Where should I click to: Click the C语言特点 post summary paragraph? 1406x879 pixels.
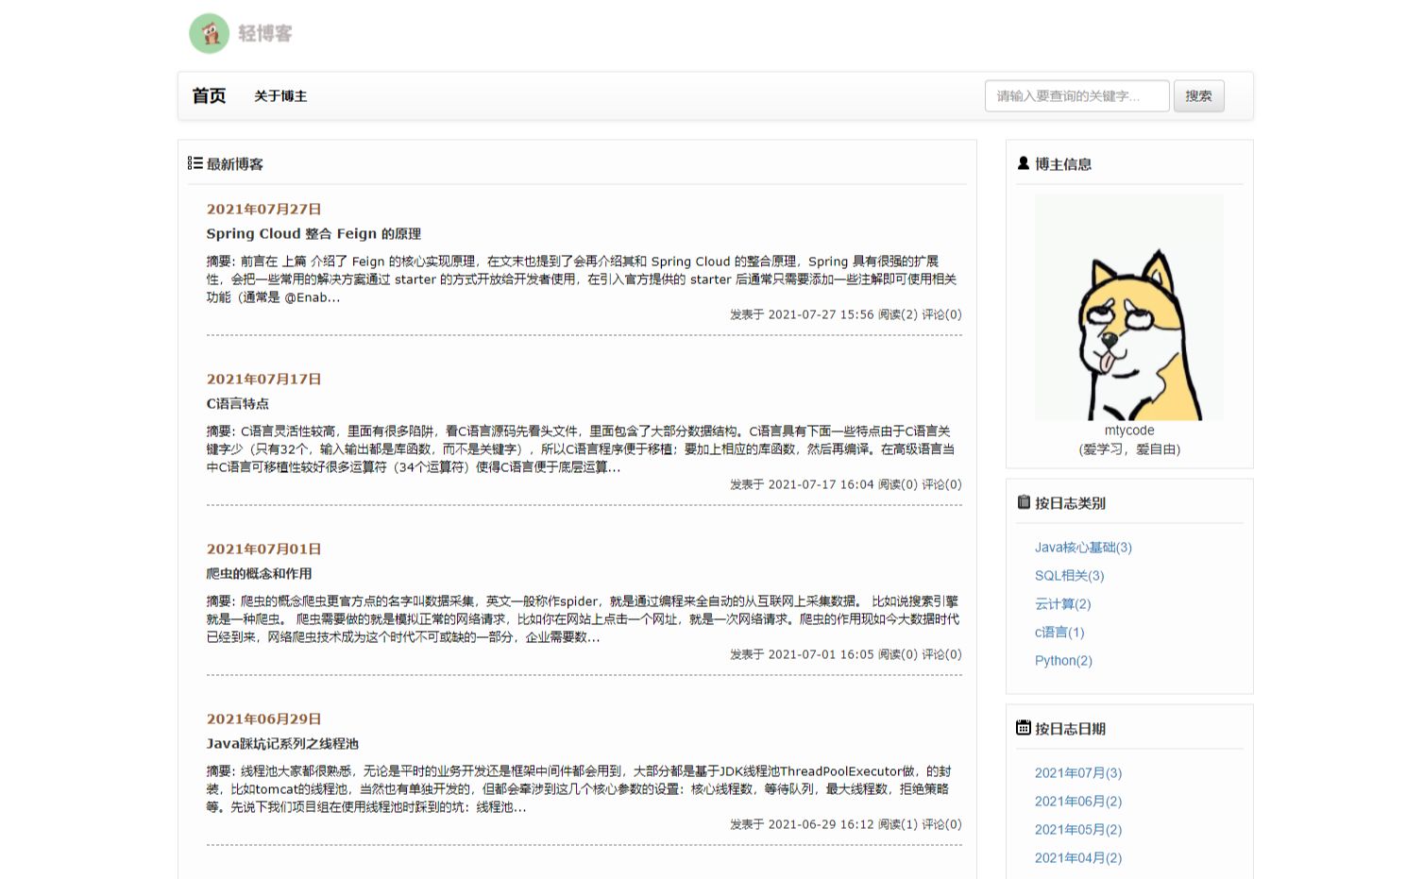582,449
